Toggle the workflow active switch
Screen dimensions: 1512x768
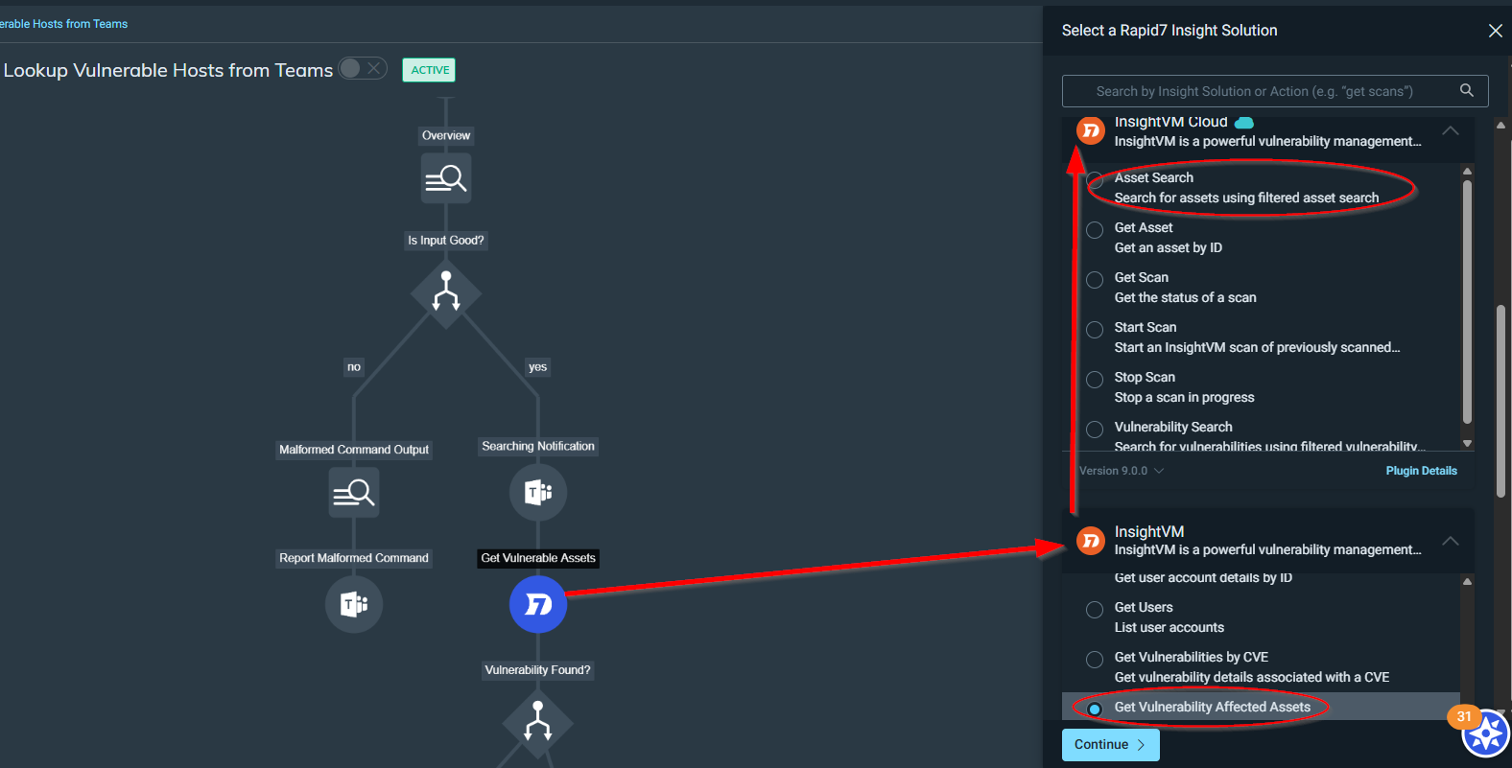point(363,69)
